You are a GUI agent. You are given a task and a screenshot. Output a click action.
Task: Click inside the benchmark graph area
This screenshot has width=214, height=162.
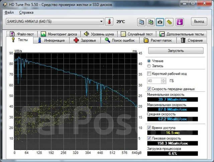[76, 101]
